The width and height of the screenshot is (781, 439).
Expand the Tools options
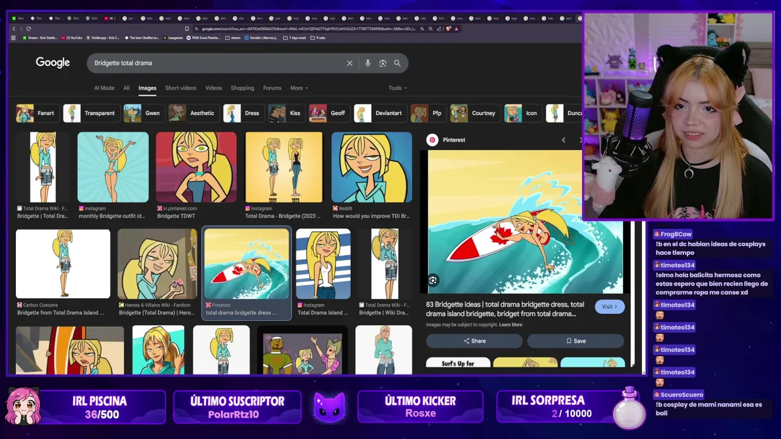coord(397,88)
